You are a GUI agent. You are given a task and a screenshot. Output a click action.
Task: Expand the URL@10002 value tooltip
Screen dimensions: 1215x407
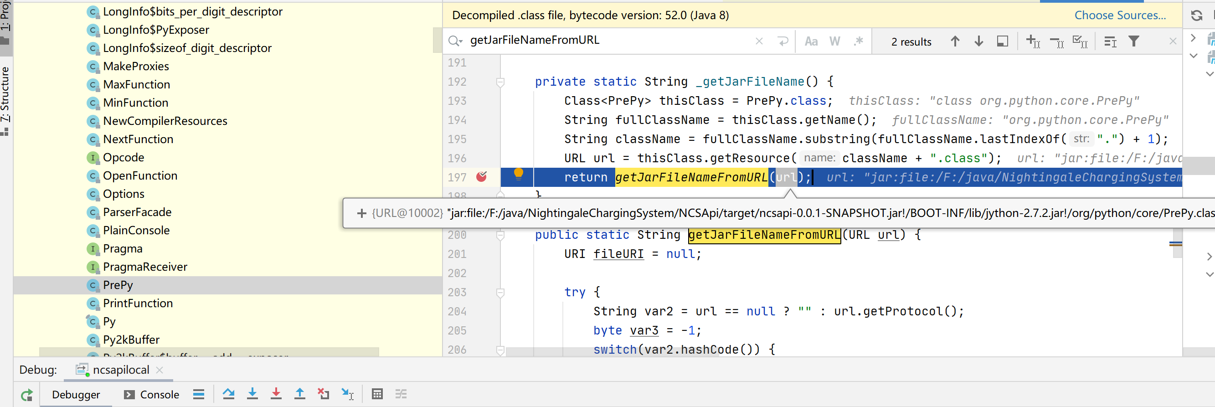point(361,213)
